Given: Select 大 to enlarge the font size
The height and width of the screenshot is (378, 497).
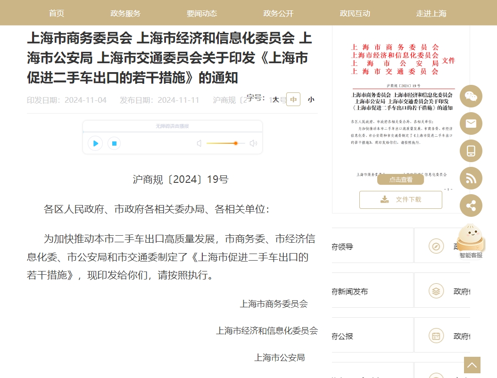Looking at the screenshot, I should (x=276, y=99).
